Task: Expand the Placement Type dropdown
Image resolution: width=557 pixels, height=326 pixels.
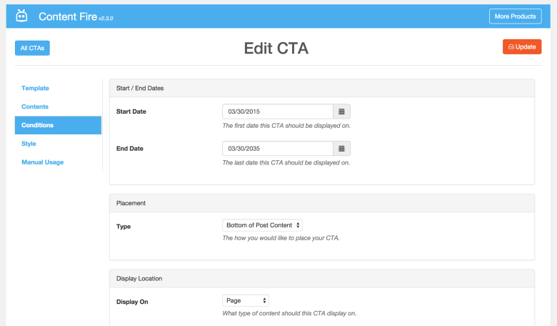Action: [x=263, y=224]
